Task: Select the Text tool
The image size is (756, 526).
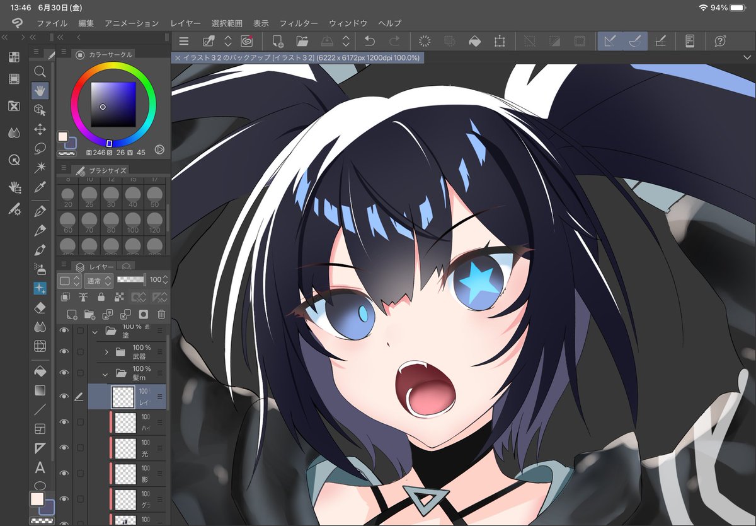Action: click(x=40, y=468)
